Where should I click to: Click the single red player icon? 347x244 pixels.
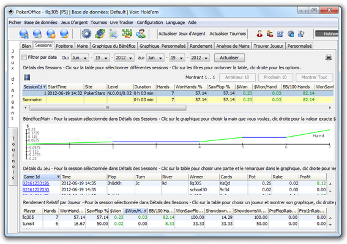(259, 34)
